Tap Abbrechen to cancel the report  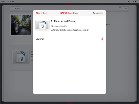[41, 13]
